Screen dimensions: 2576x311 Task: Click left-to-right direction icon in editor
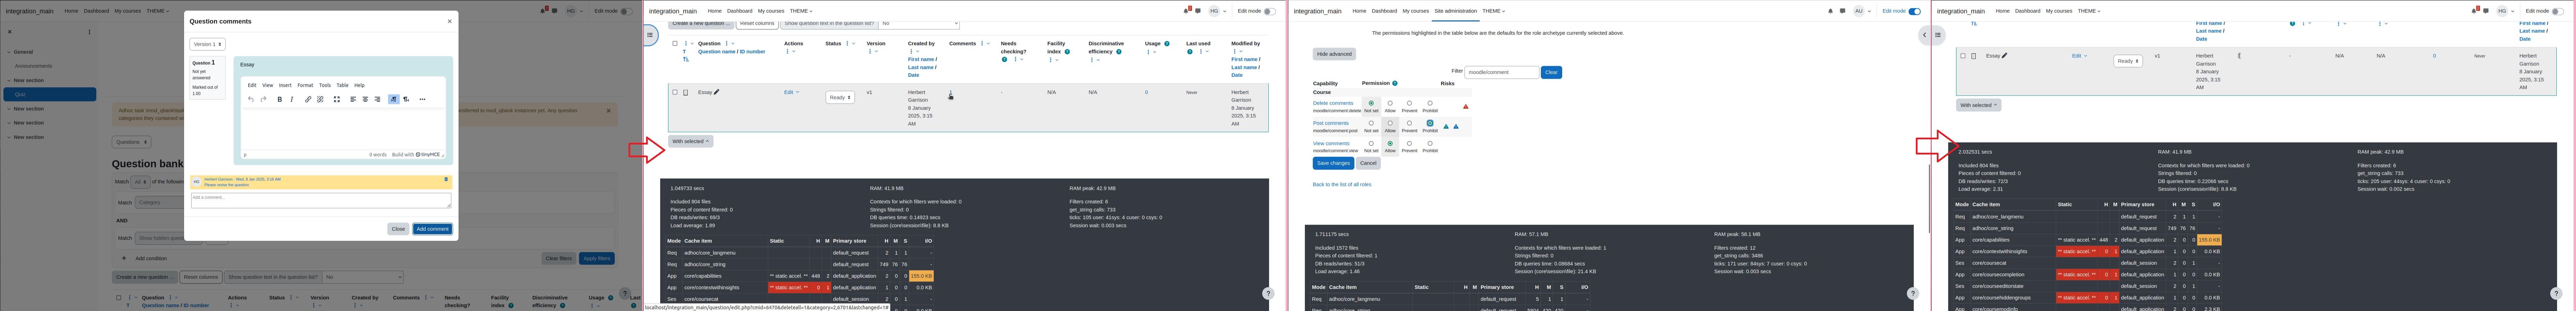tap(394, 99)
